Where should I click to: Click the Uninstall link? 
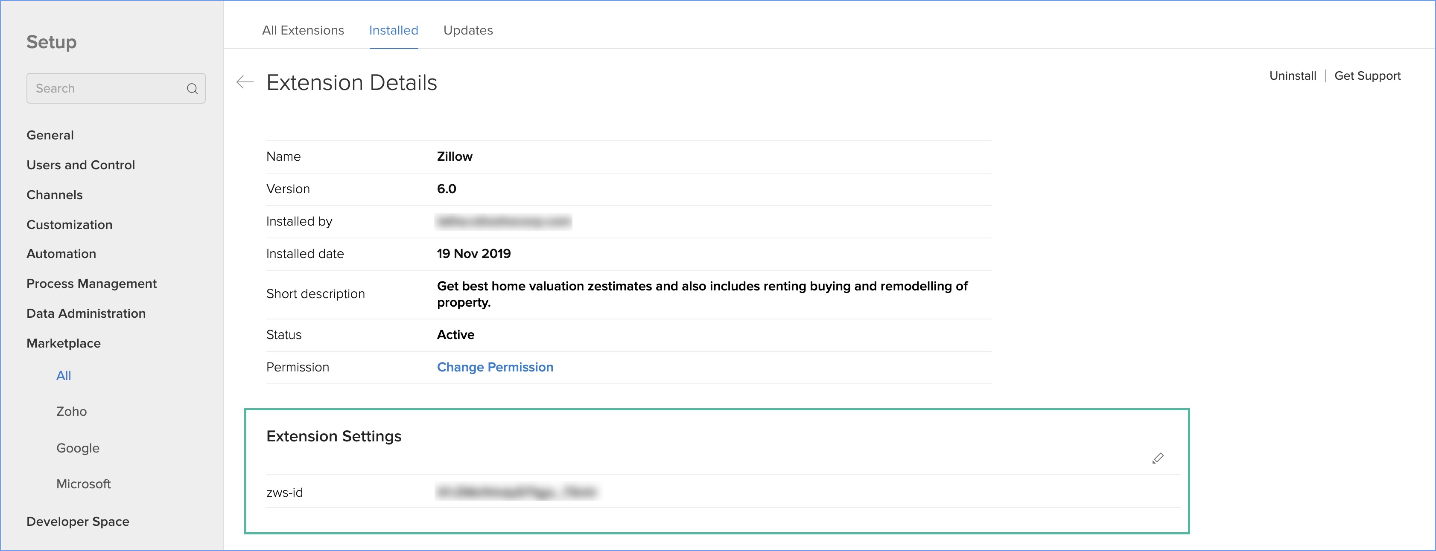point(1292,76)
